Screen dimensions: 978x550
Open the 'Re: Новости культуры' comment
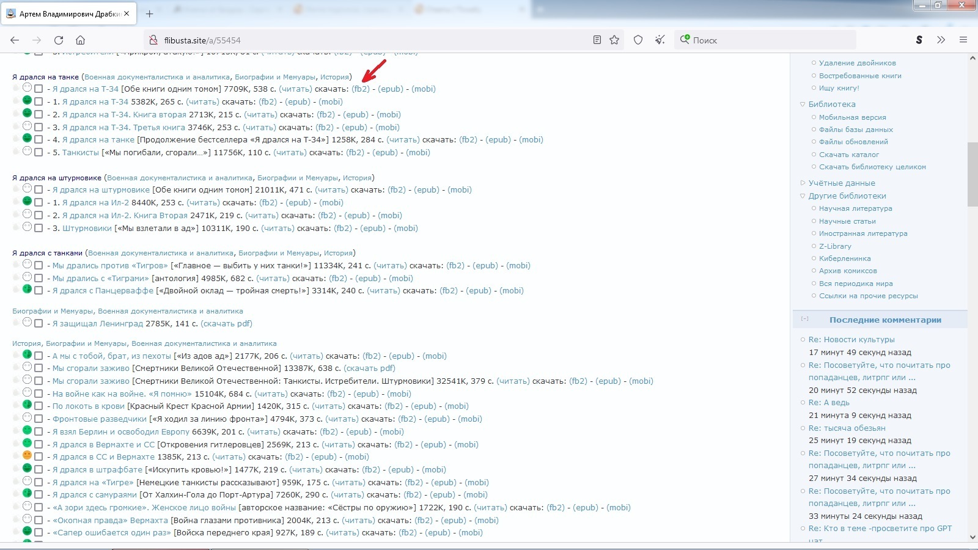[851, 339]
